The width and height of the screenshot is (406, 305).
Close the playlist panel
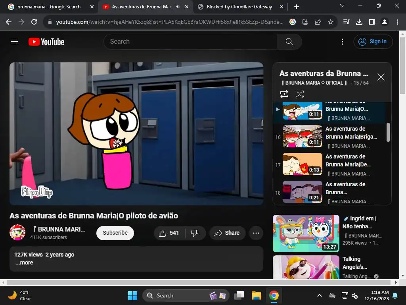click(x=381, y=77)
